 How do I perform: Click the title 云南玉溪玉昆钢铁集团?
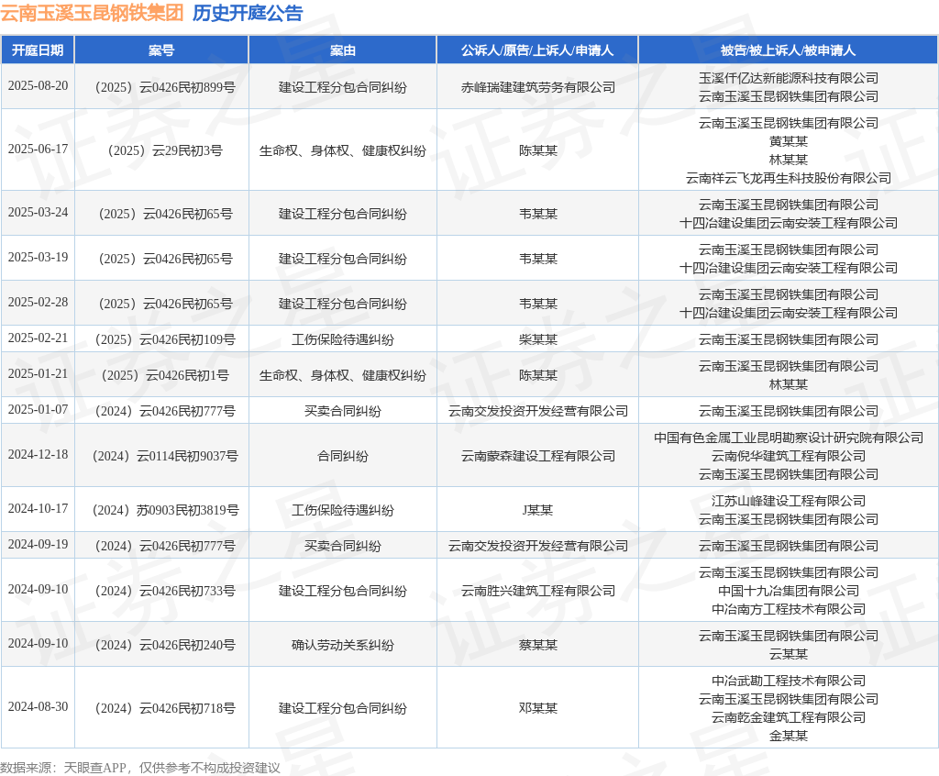[x=92, y=13]
